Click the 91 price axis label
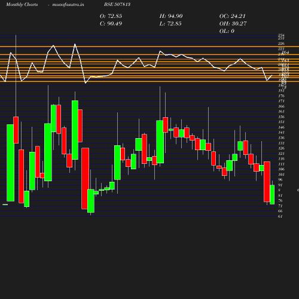Screen dimensions: 299x299 tap(280, 185)
